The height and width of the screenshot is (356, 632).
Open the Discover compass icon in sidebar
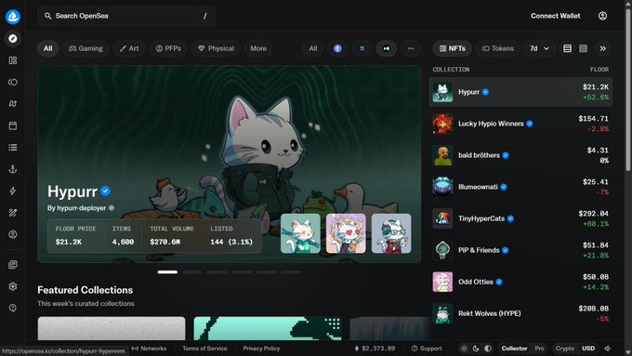[13, 39]
